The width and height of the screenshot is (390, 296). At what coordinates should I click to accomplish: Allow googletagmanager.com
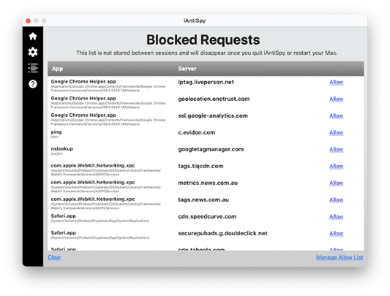point(336,149)
